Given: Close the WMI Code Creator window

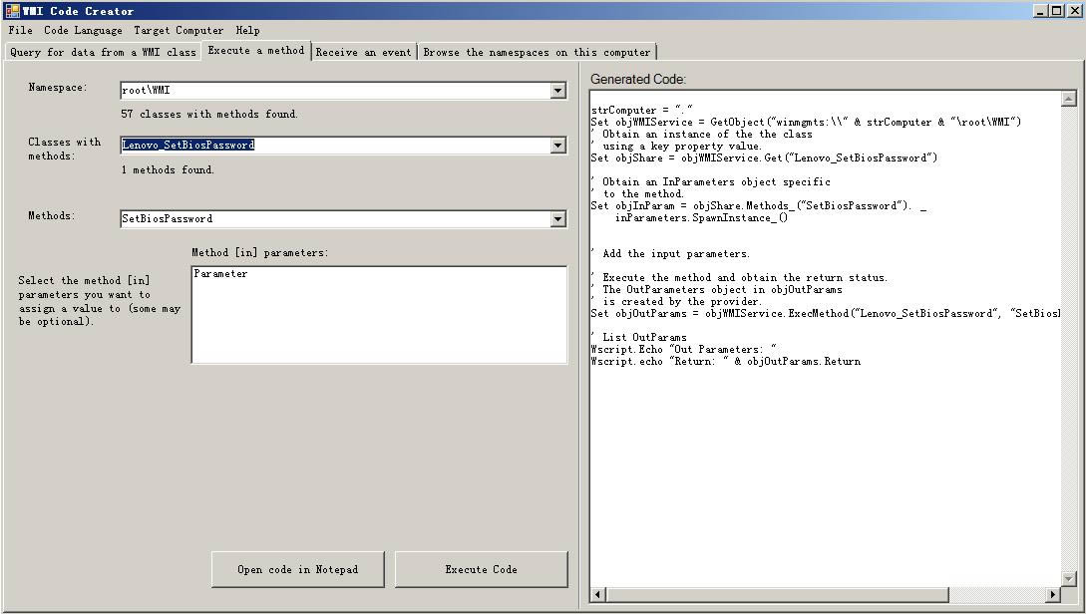Looking at the screenshot, I should 1073,10.
